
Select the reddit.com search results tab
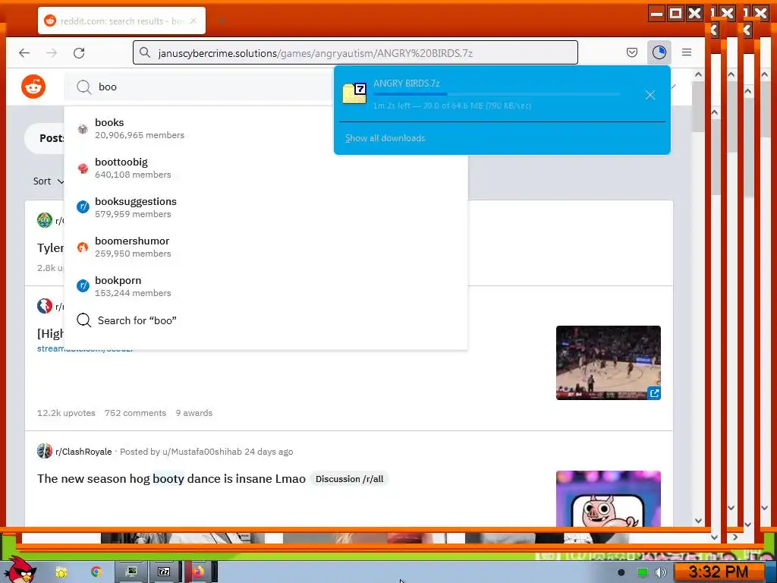pyautogui.click(x=122, y=20)
